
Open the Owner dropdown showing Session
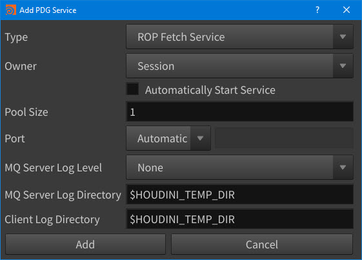pos(239,66)
